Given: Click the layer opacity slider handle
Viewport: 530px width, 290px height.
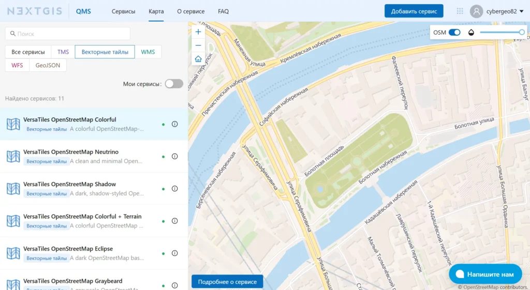Looking at the screenshot, I should click(522, 33).
